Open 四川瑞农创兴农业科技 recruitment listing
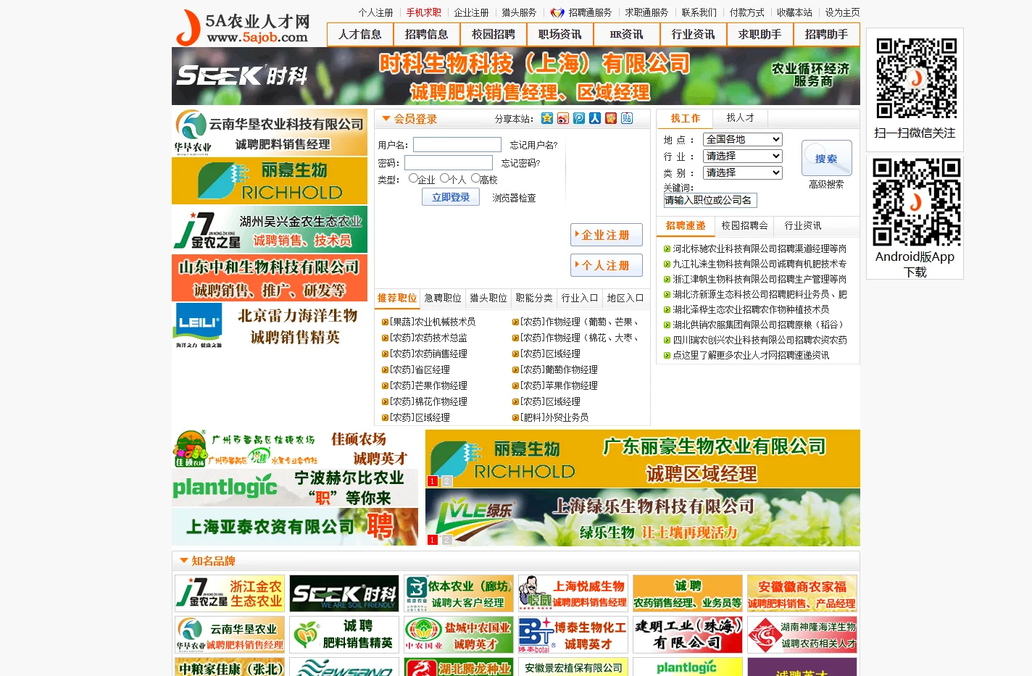The image size is (1032, 676). [760, 340]
